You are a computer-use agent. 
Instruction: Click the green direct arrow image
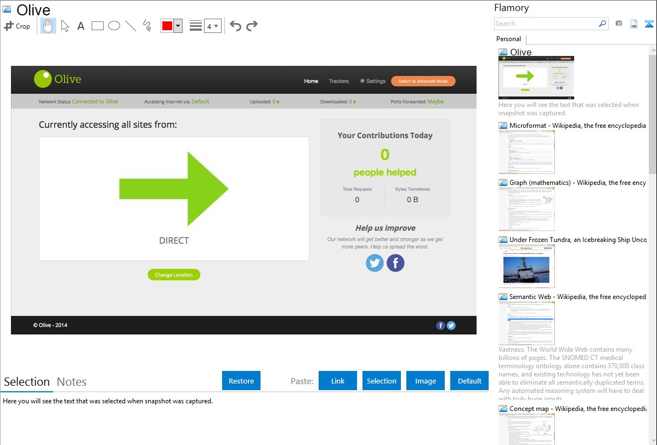coord(174,189)
